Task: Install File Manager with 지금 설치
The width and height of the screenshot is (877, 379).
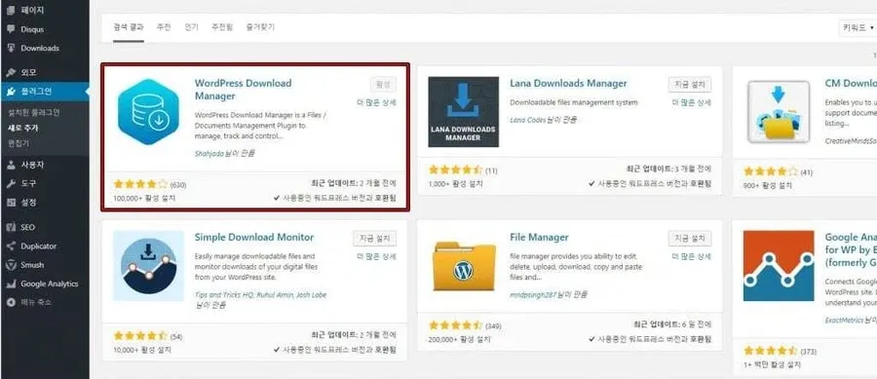Action: (x=690, y=239)
